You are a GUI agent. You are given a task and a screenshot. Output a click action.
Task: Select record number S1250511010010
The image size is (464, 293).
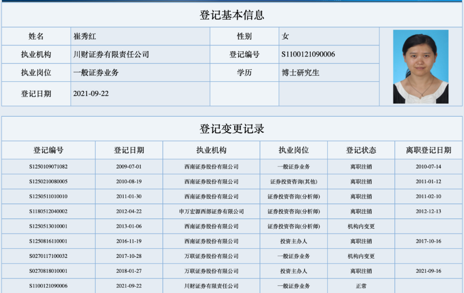[48, 196]
